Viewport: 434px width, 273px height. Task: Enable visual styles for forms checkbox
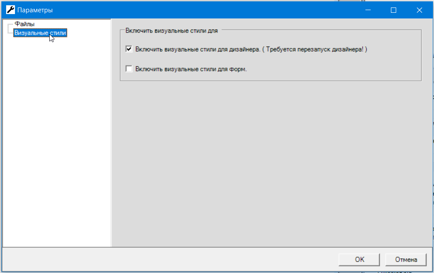click(129, 69)
